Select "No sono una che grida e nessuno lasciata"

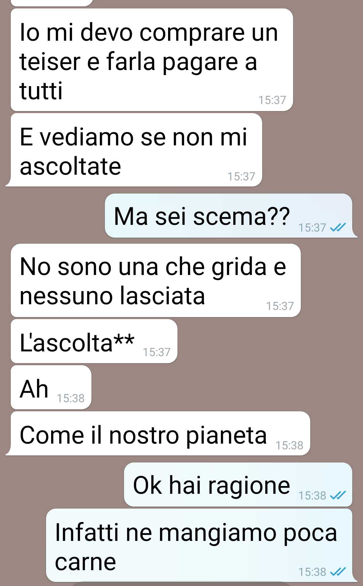(156, 280)
